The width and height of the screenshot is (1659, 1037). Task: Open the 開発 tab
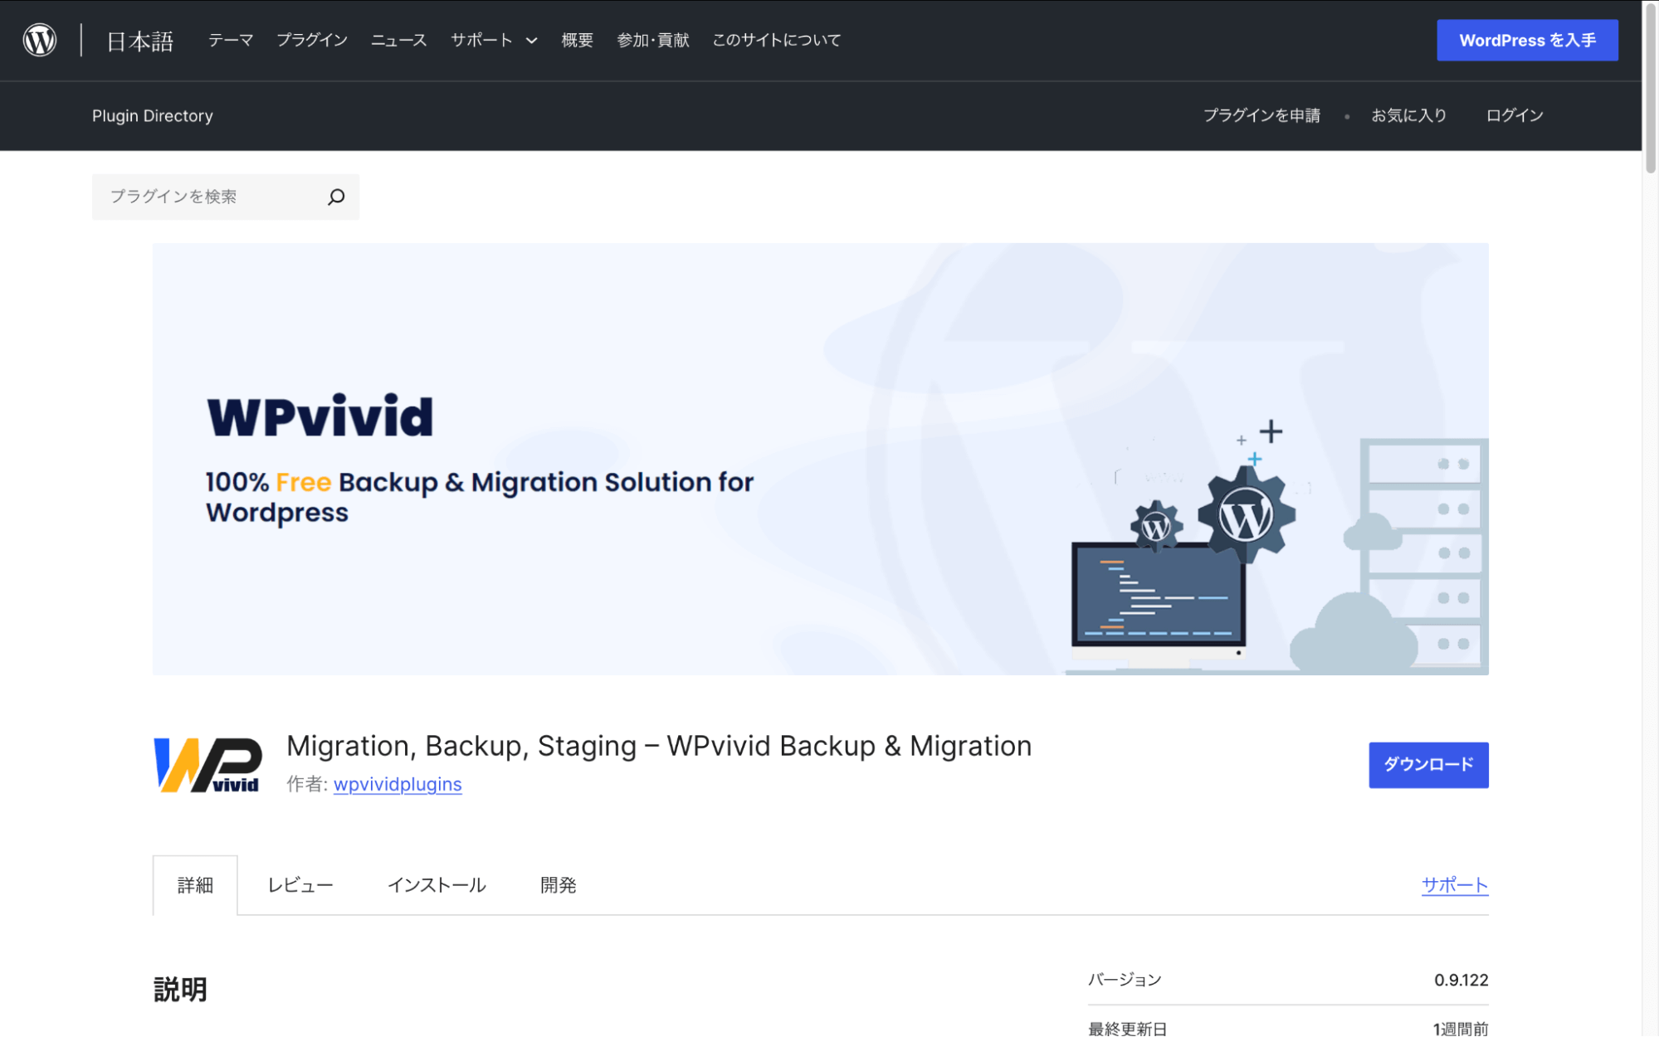tap(559, 884)
